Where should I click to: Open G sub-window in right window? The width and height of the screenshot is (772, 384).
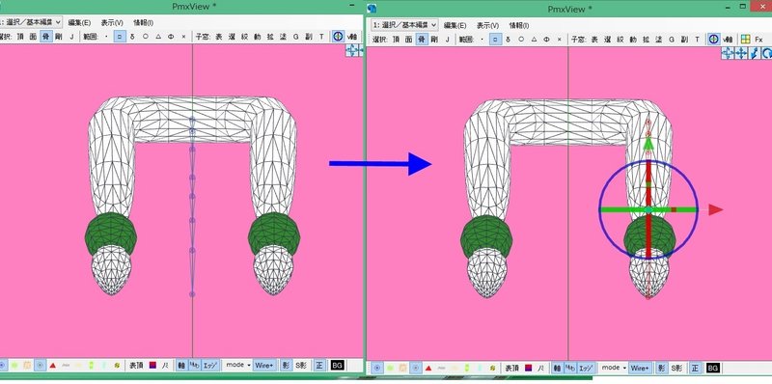[672, 40]
